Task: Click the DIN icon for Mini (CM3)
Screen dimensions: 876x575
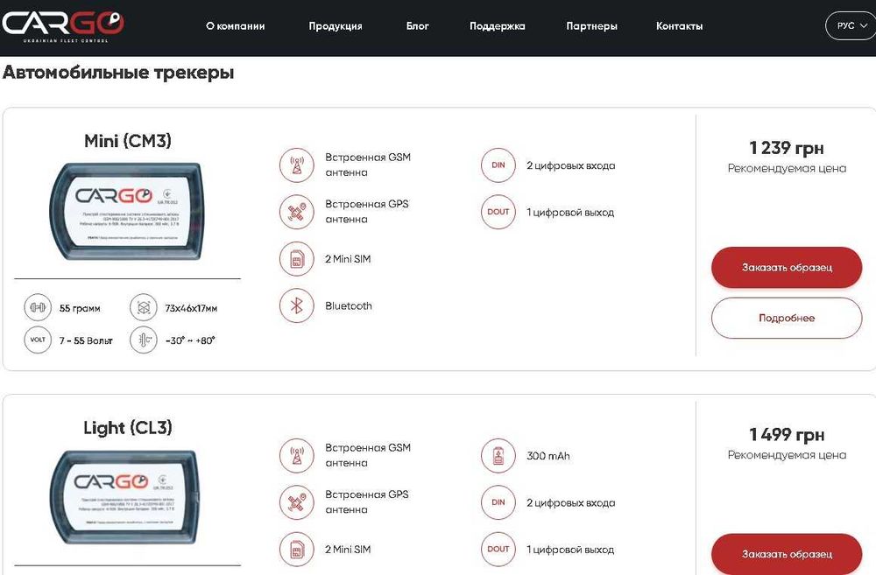Action: tap(498, 165)
